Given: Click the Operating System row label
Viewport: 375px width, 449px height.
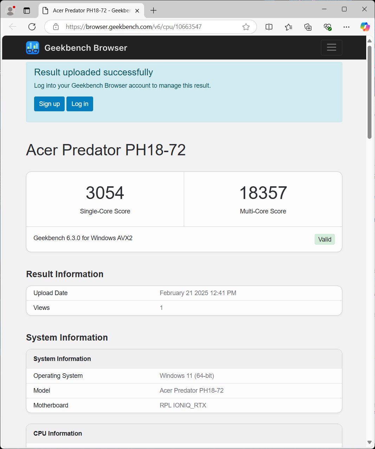Looking at the screenshot, I should (x=58, y=376).
